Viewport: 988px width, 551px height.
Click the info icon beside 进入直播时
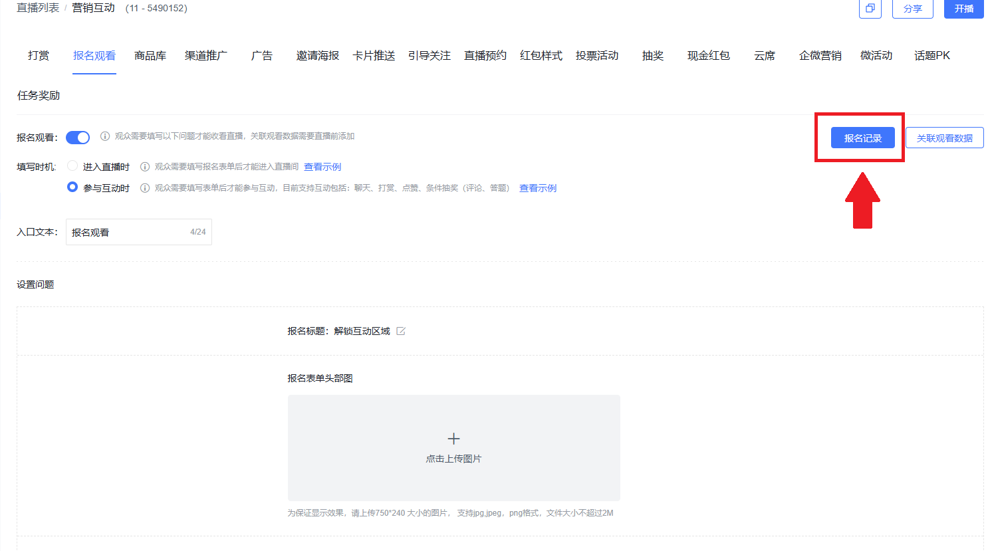(144, 167)
